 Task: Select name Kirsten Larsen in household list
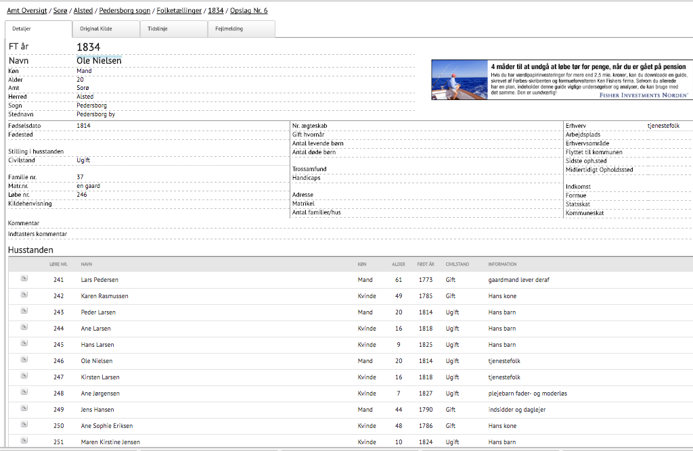click(100, 377)
